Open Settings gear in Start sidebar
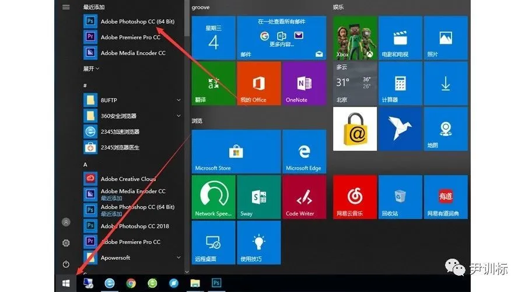The height and width of the screenshot is (292, 525). tap(66, 243)
